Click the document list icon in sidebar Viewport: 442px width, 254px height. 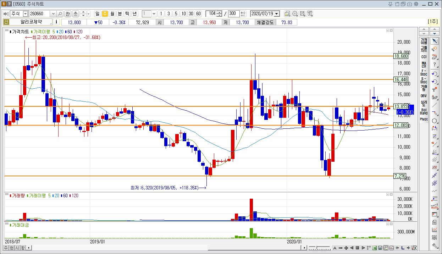(435, 222)
